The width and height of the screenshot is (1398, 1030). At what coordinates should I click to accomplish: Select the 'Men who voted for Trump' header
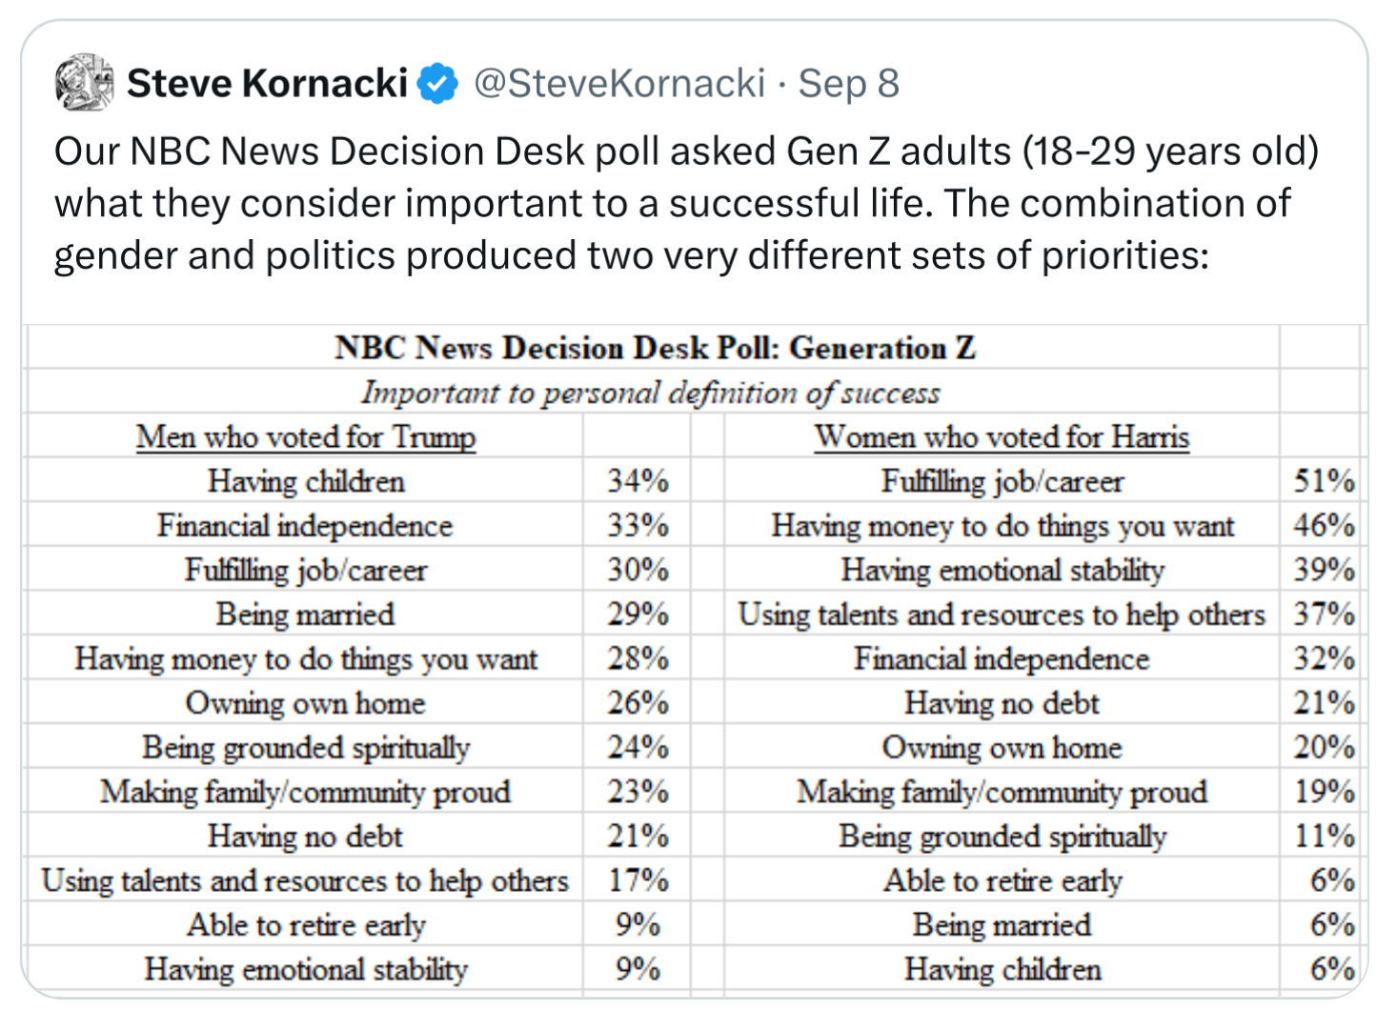coord(305,436)
